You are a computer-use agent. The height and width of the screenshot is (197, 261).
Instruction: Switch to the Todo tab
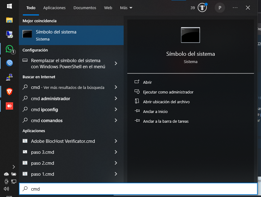click(31, 8)
